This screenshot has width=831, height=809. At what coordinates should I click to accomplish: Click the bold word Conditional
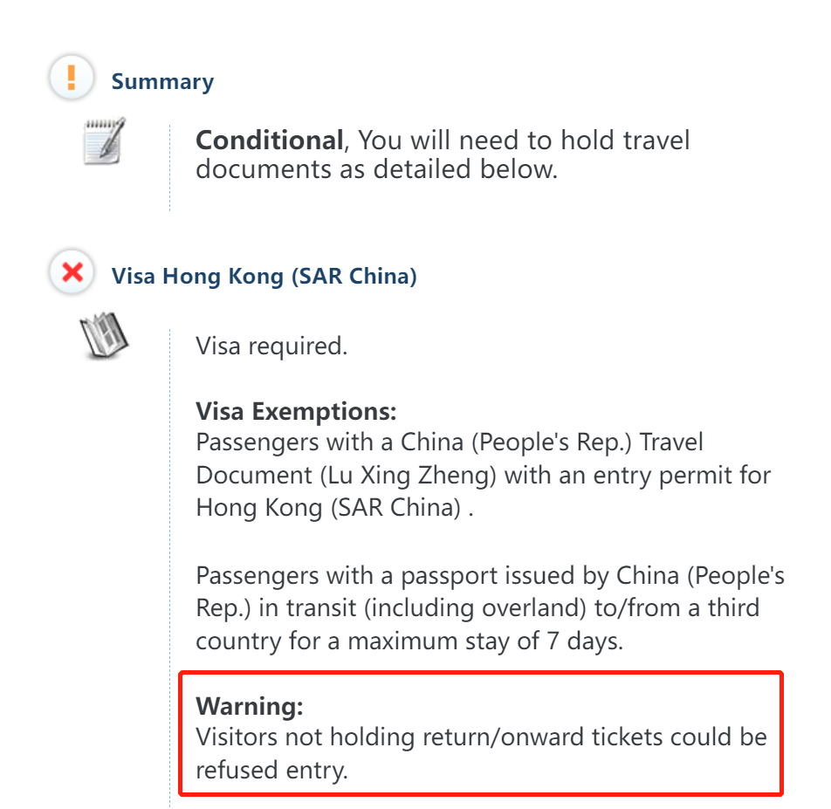268,141
